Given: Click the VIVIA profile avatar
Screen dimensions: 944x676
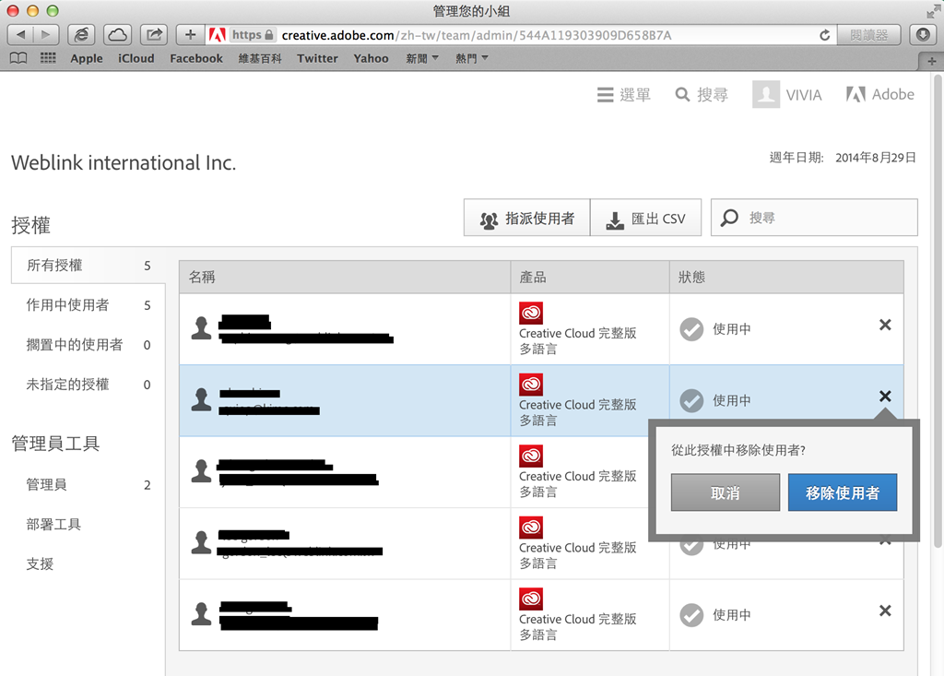Looking at the screenshot, I should (x=766, y=95).
